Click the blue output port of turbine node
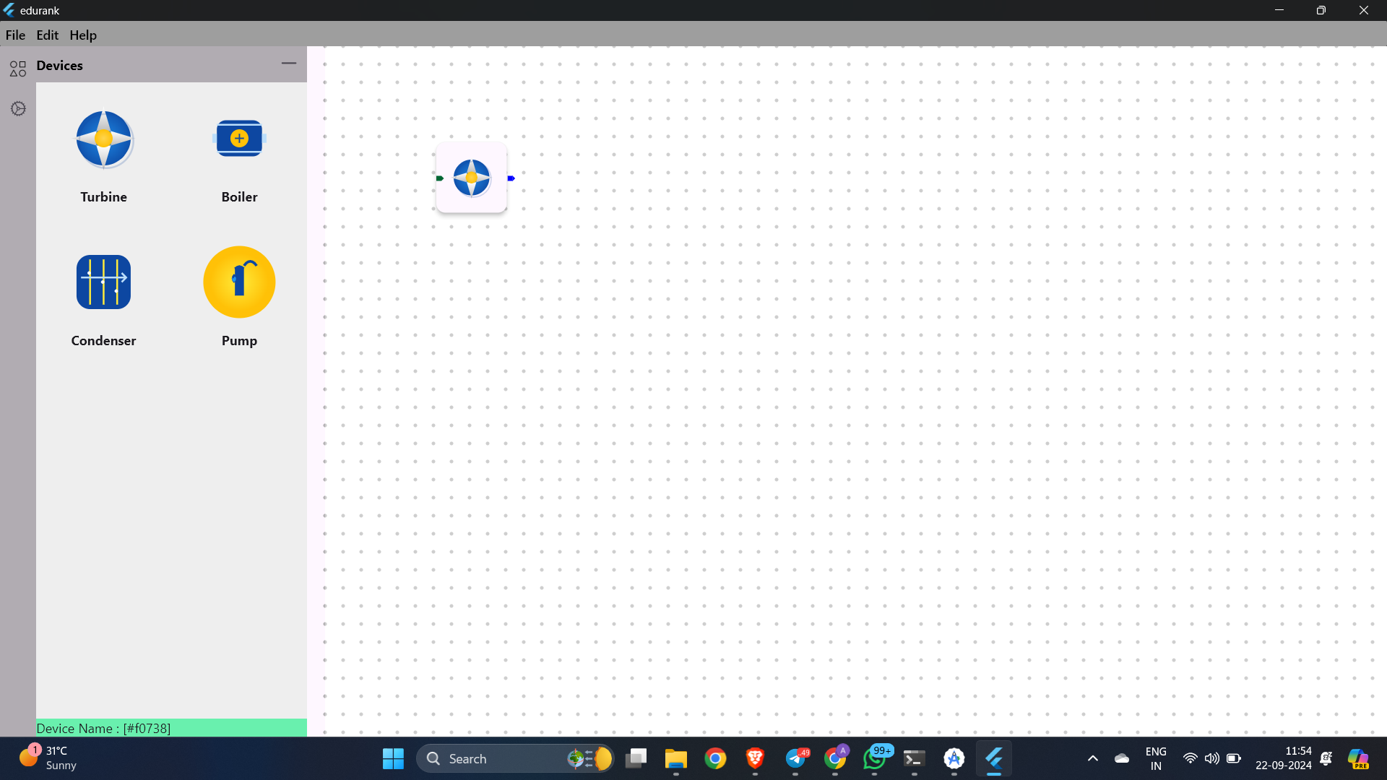 pos(511,178)
